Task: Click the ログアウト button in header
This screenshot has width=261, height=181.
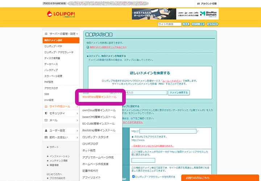Action: 212,24
